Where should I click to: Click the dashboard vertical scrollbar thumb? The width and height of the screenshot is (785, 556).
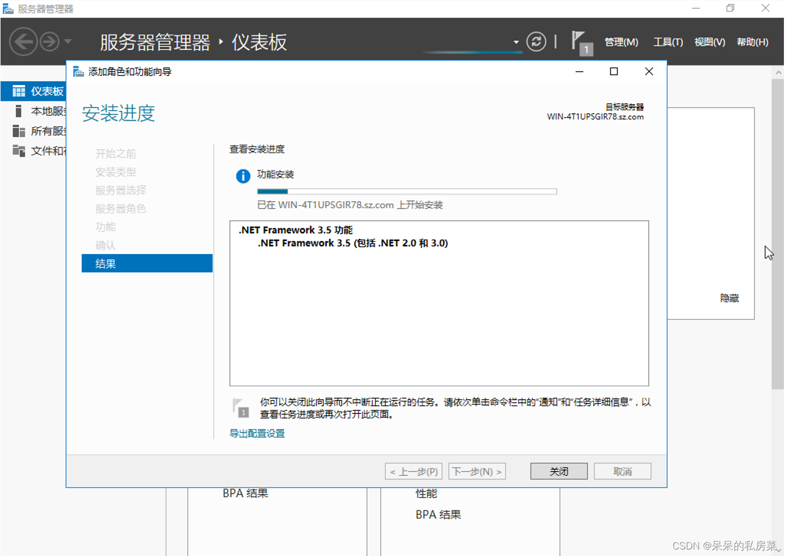tap(777, 234)
